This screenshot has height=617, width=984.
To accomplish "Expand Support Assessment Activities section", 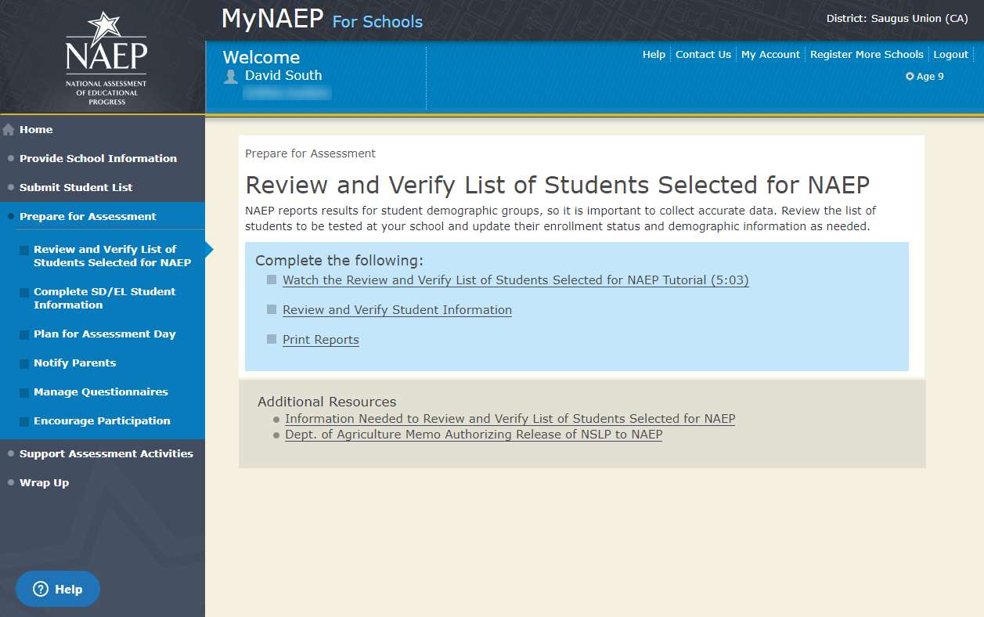I will point(106,453).
